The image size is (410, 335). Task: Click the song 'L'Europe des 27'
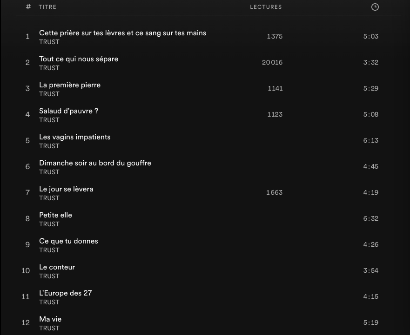[66, 293]
